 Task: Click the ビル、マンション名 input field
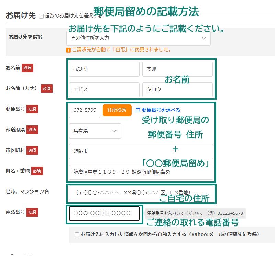tap(141, 193)
